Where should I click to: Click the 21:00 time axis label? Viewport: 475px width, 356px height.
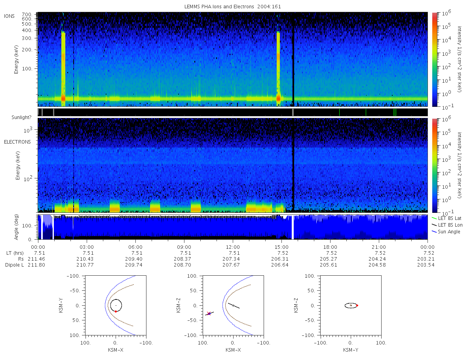coord(379,247)
